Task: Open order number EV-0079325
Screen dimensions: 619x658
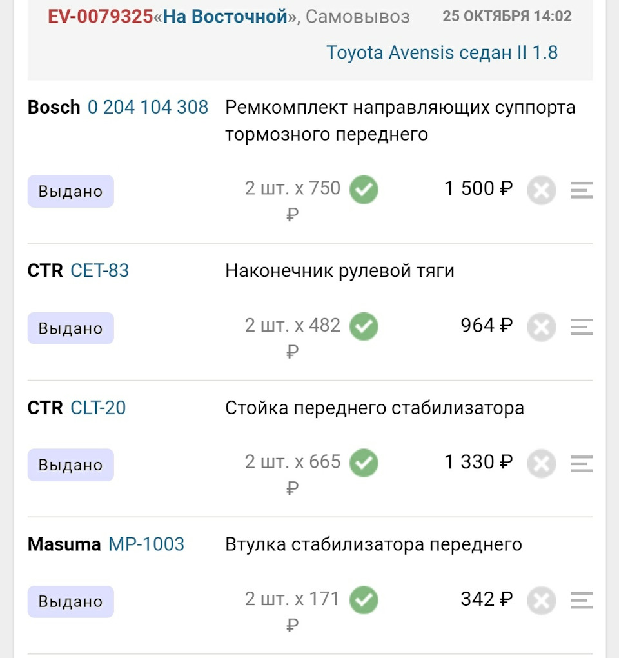Action: tap(101, 17)
